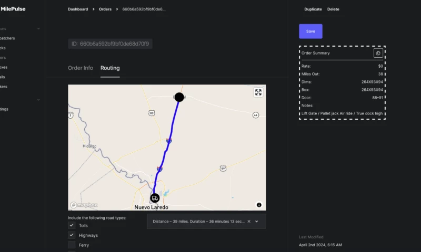Go to the Dashboard breadcrumb
Viewport: 421px width, 252px height.
pyautogui.click(x=78, y=9)
